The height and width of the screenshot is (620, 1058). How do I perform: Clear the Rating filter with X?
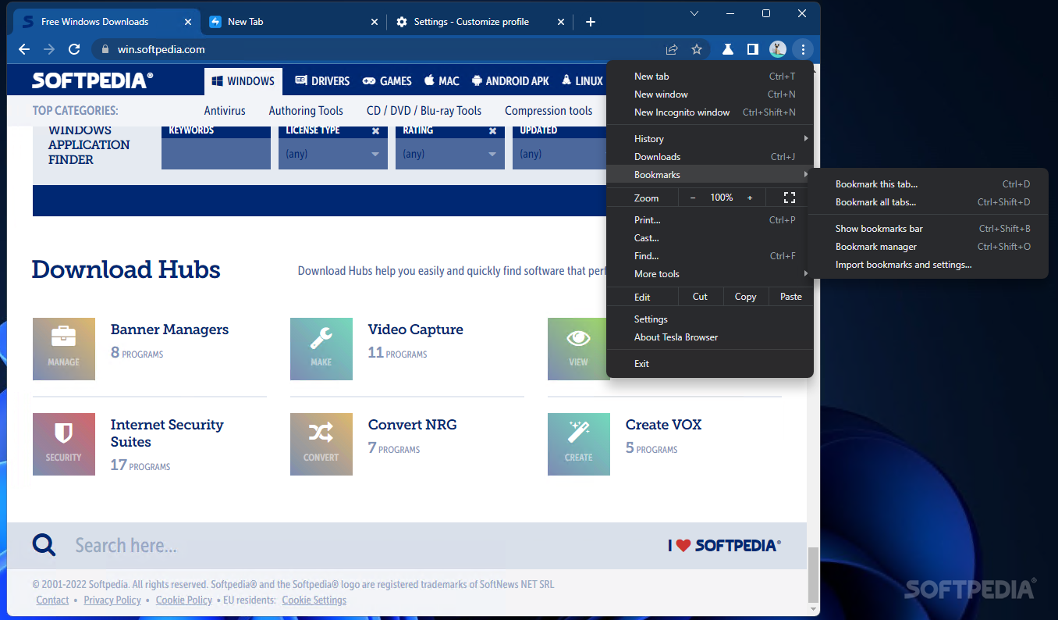click(x=492, y=131)
